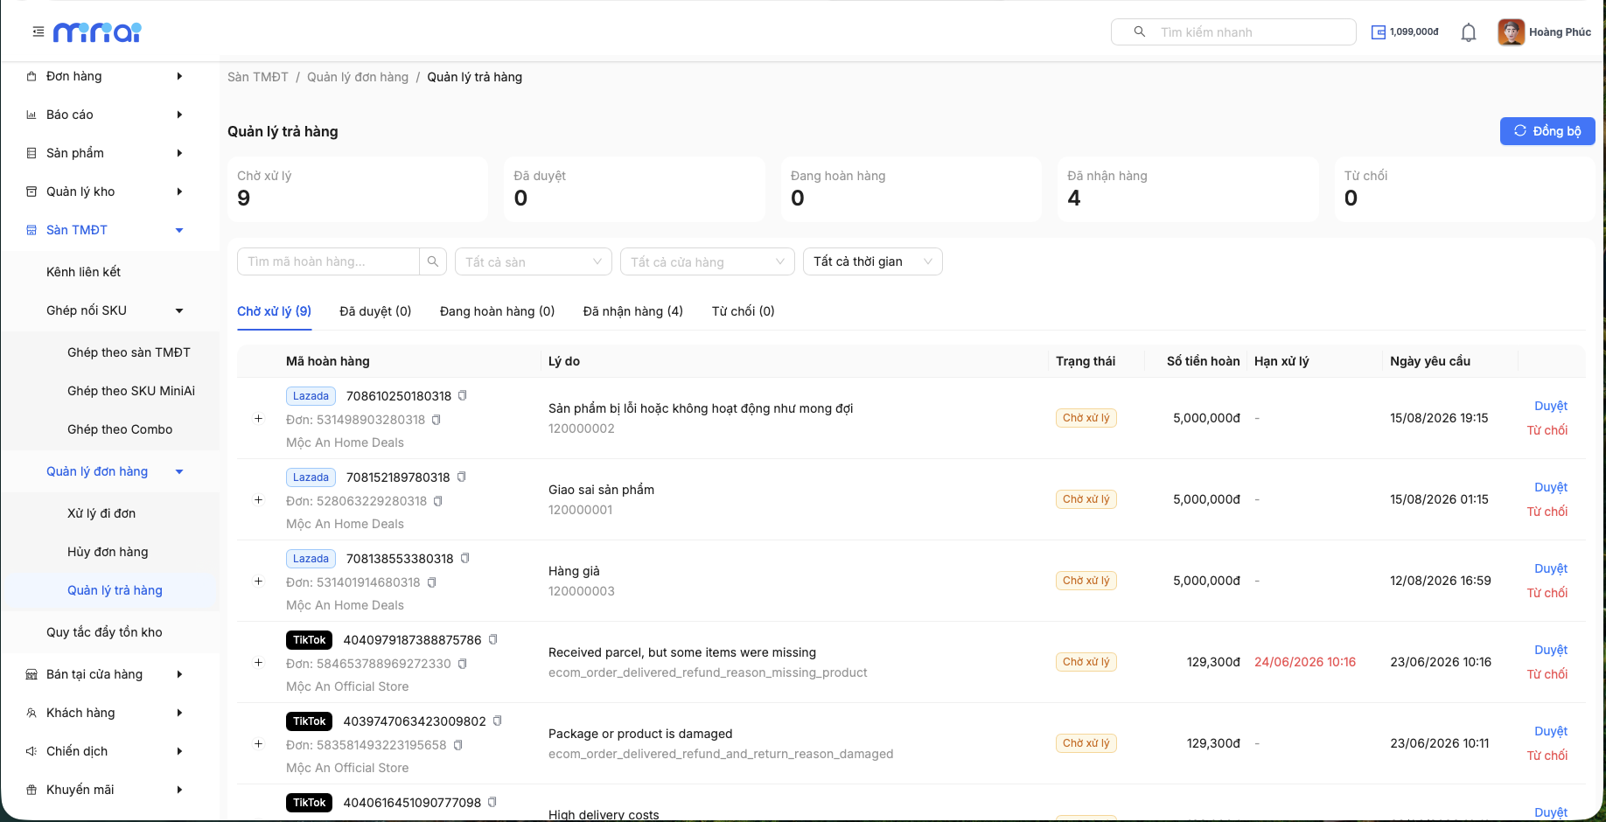
Task: Open the notifications bell
Action: pyautogui.click(x=1469, y=32)
